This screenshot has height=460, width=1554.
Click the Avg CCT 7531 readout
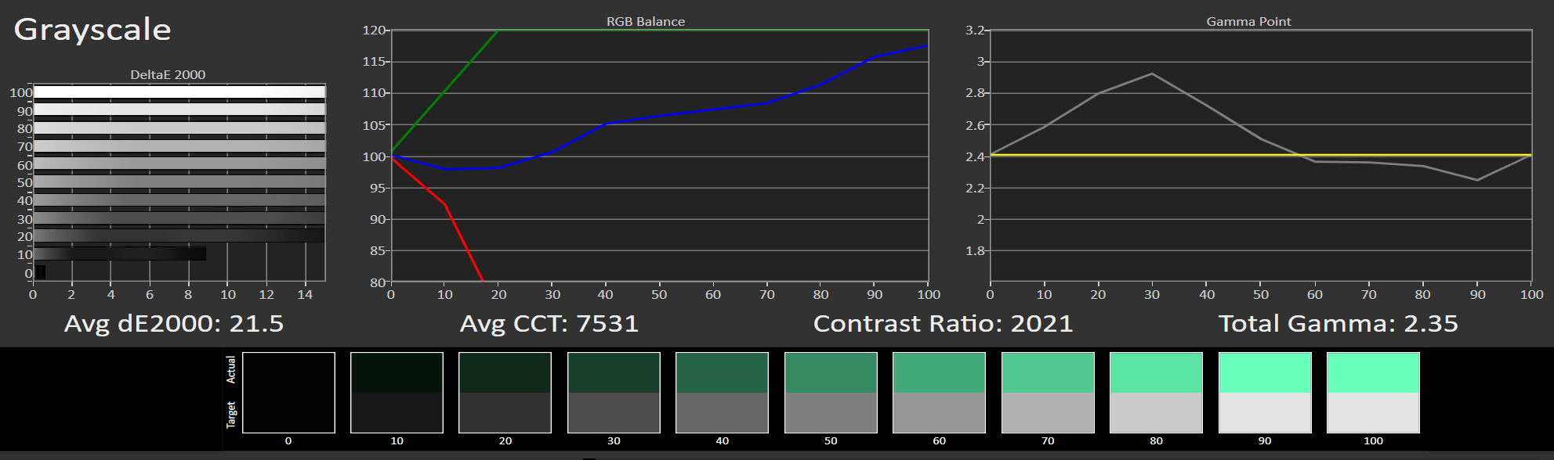point(549,324)
